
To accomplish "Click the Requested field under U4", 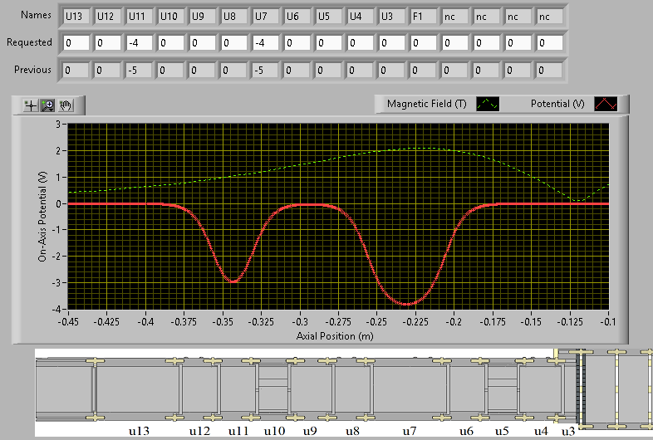I will point(361,43).
